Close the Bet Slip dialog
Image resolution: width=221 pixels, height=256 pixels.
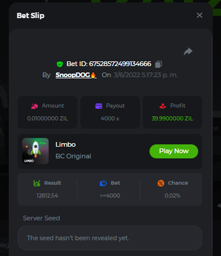click(199, 15)
